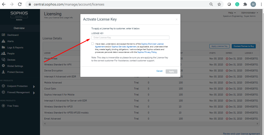Viewport: 264px width, 135px height.
Task: Click the STARTS column header
Action: pyautogui.click(x=212, y=53)
